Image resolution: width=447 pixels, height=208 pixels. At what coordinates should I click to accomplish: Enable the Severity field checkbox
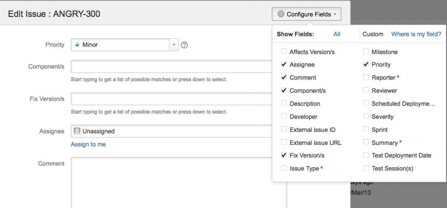(366, 116)
